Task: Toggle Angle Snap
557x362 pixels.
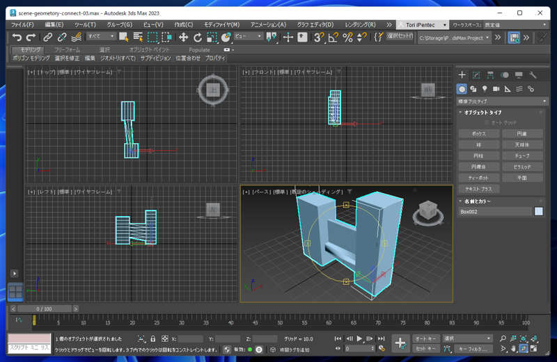Action: [334, 38]
